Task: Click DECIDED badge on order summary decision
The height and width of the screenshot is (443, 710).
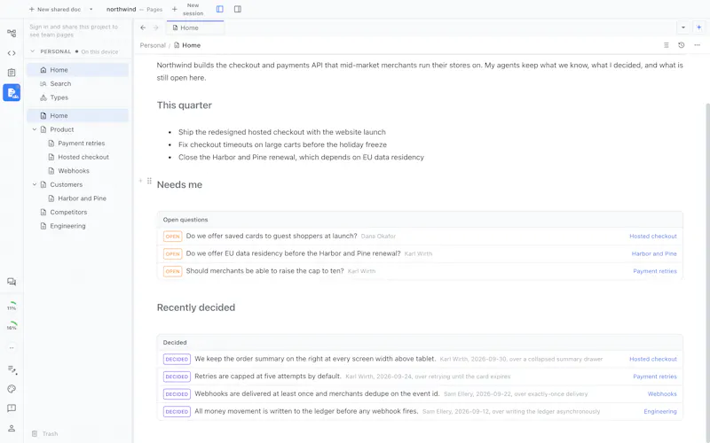Action: 177,360
